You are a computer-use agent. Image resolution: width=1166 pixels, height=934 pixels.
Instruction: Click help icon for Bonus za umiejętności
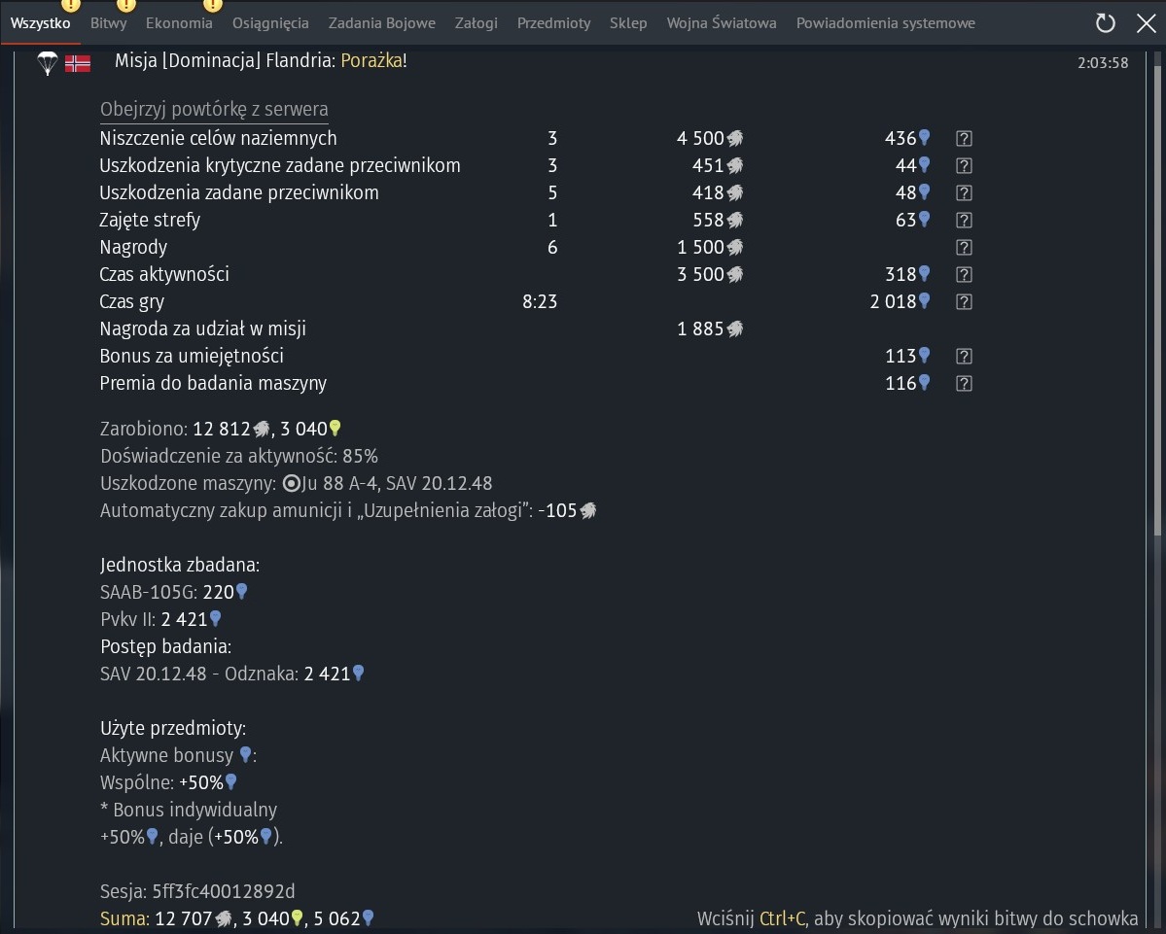pyautogui.click(x=964, y=357)
